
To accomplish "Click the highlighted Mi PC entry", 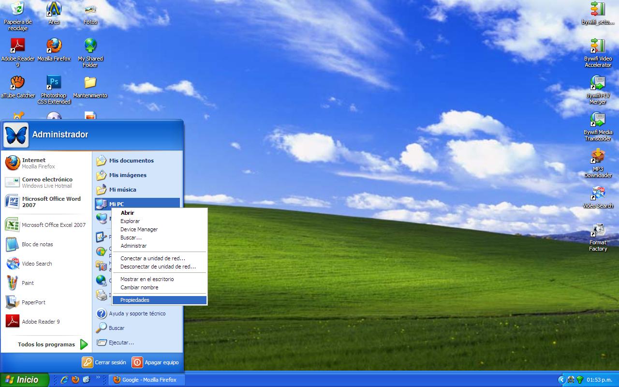I will (137, 204).
